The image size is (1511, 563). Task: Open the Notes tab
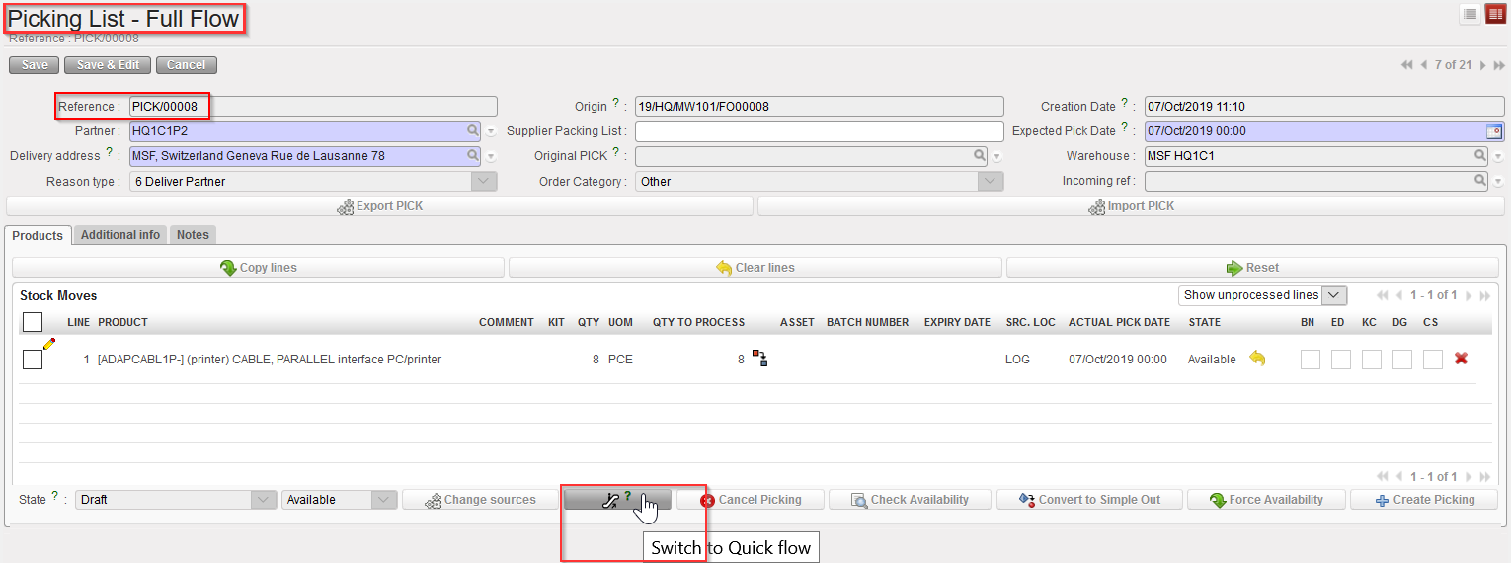(x=193, y=235)
